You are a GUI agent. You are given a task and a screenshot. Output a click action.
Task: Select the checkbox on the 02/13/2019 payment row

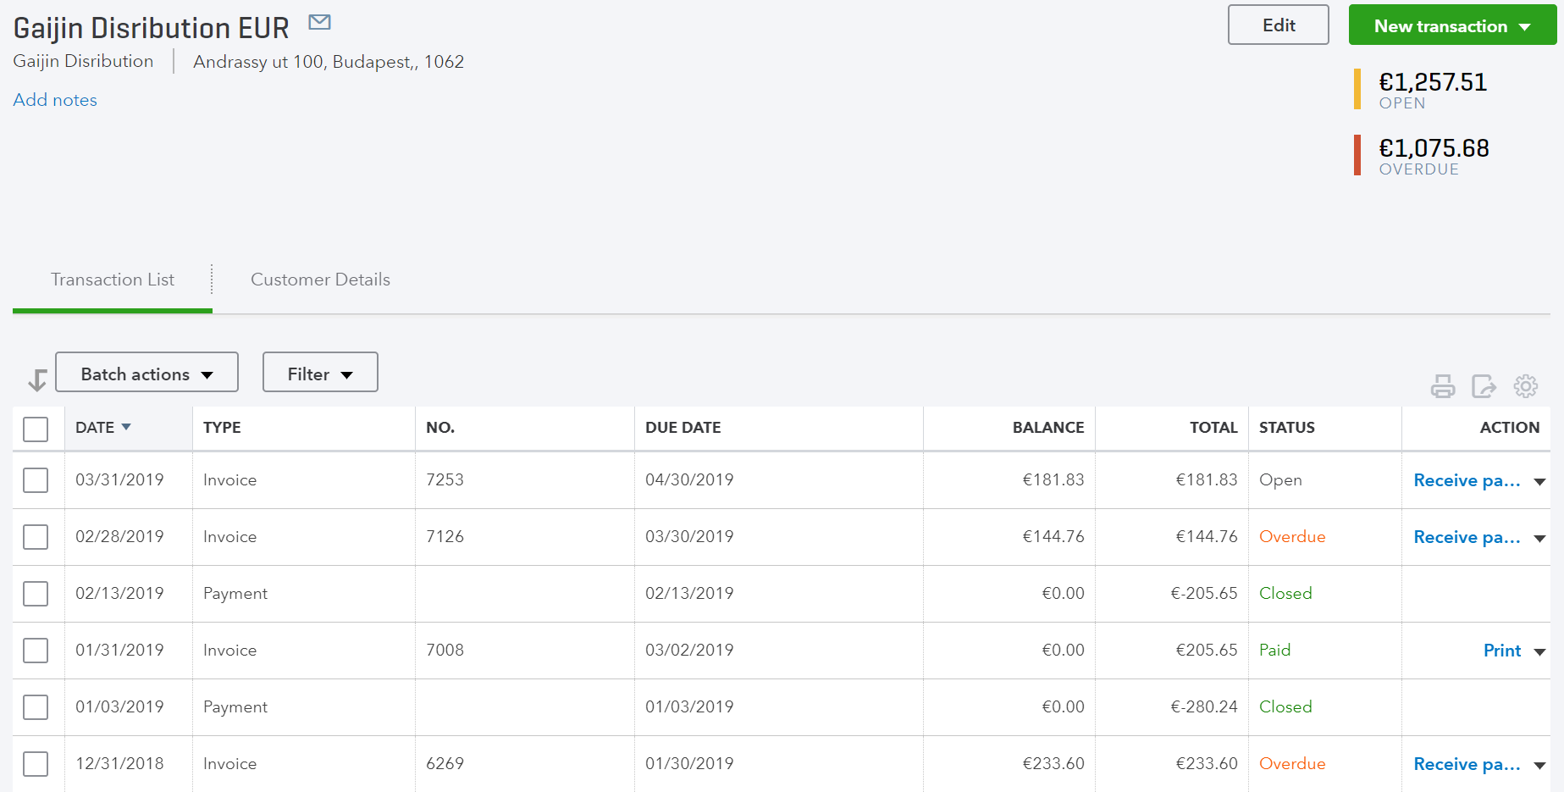tap(35, 593)
